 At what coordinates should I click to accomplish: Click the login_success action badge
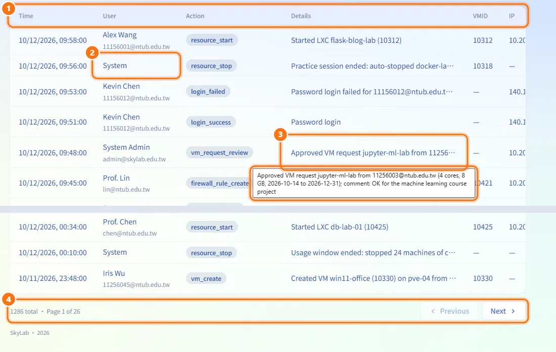coord(211,123)
